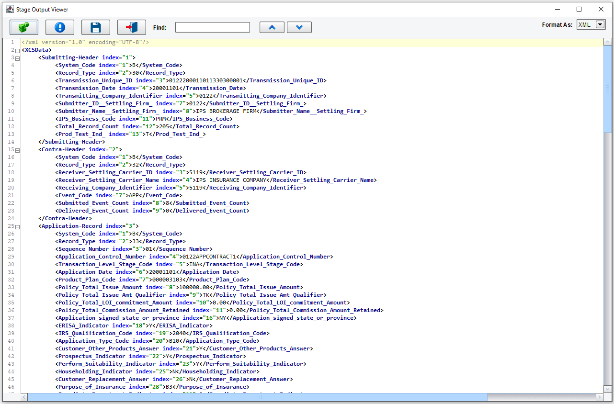Click the Delivered_Event_Count line
This screenshot has height=404, width=614.
[x=152, y=211]
